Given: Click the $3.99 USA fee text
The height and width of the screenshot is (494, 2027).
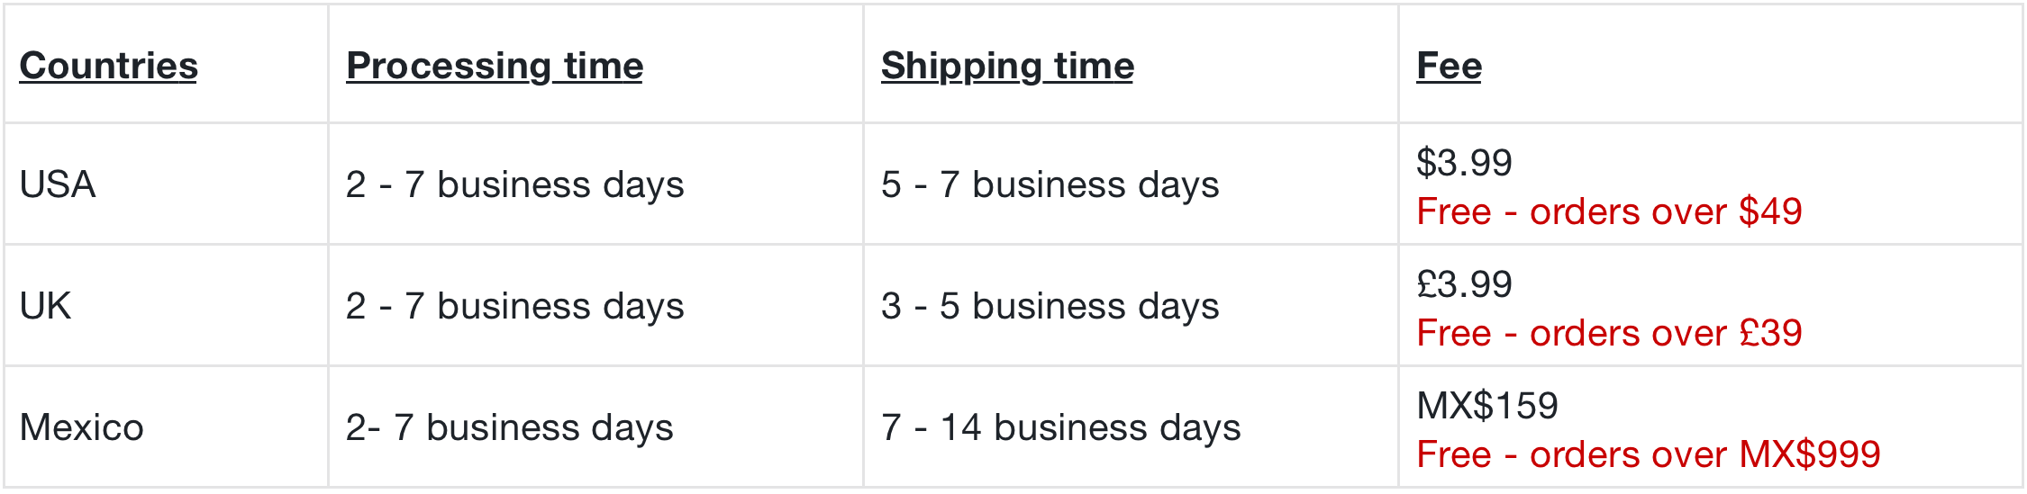Looking at the screenshot, I should pyautogui.click(x=1464, y=163).
